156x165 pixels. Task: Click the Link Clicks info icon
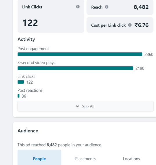tap(78, 7)
